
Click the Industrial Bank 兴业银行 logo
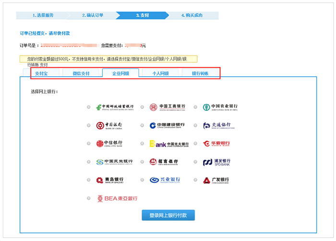[165, 180]
